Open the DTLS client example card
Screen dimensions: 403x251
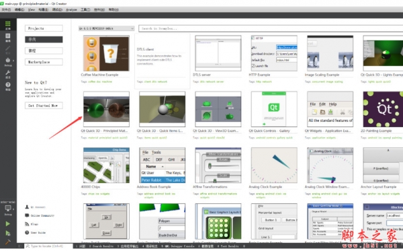[162, 61]
